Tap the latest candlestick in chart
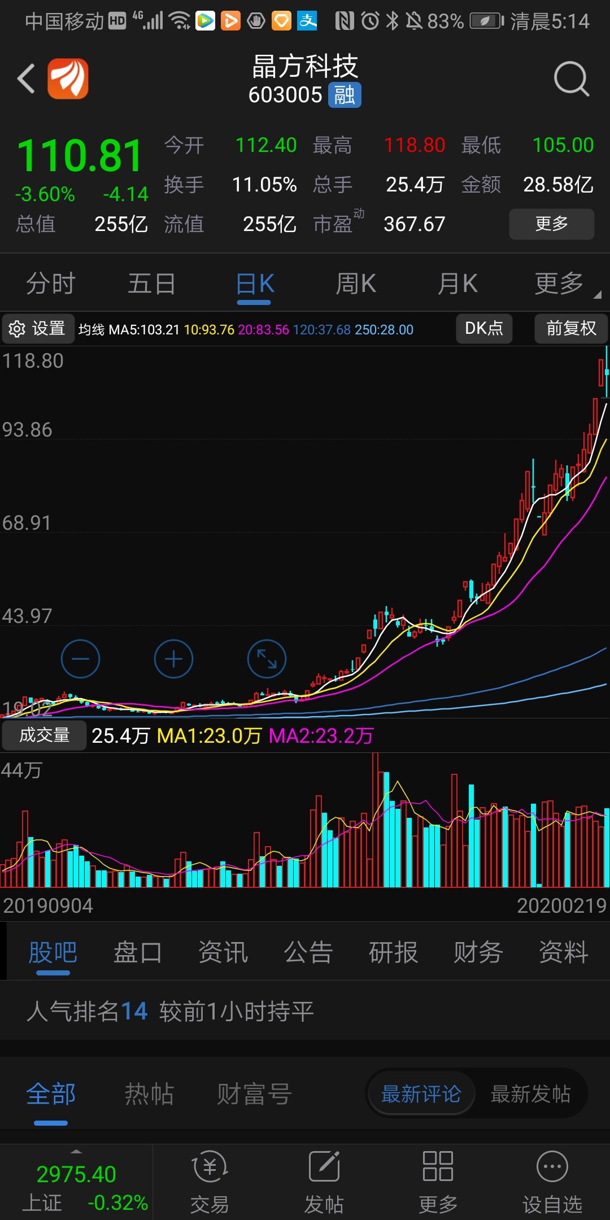Viewport: 610px width, 1220px height. [607, 371]
